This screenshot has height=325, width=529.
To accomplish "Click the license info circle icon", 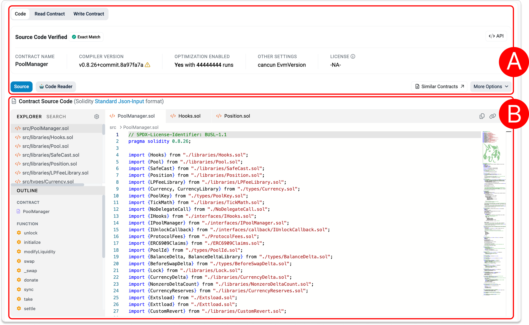I will (x=353, y=57).
